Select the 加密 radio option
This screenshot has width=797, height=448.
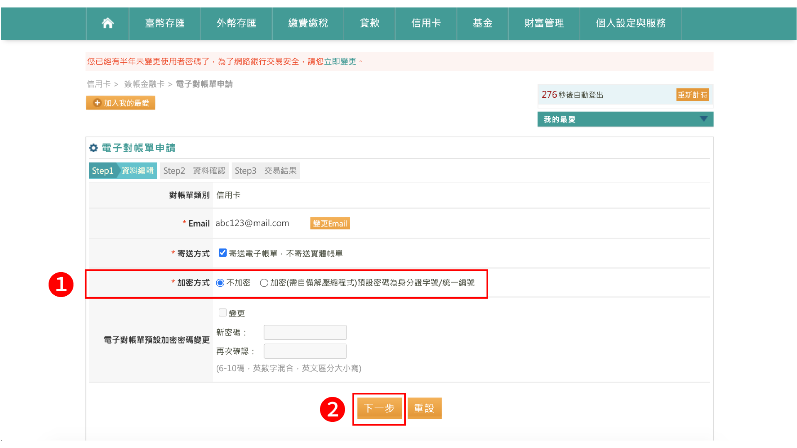pos(264,283)
